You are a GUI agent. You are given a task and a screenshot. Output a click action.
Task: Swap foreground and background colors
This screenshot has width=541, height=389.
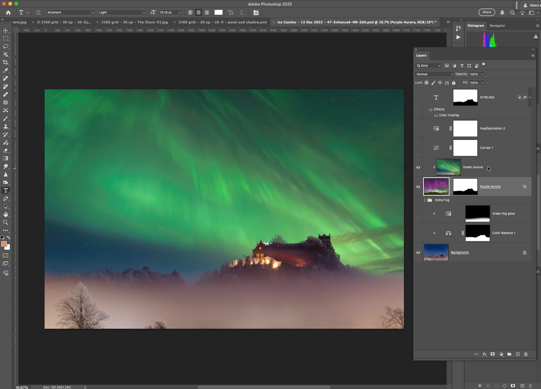pos(9,238)
